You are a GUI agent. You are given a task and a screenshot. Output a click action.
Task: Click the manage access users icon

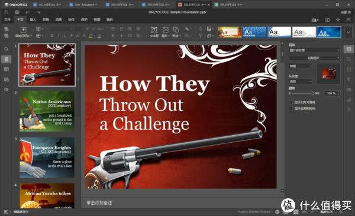pos(315,20)
